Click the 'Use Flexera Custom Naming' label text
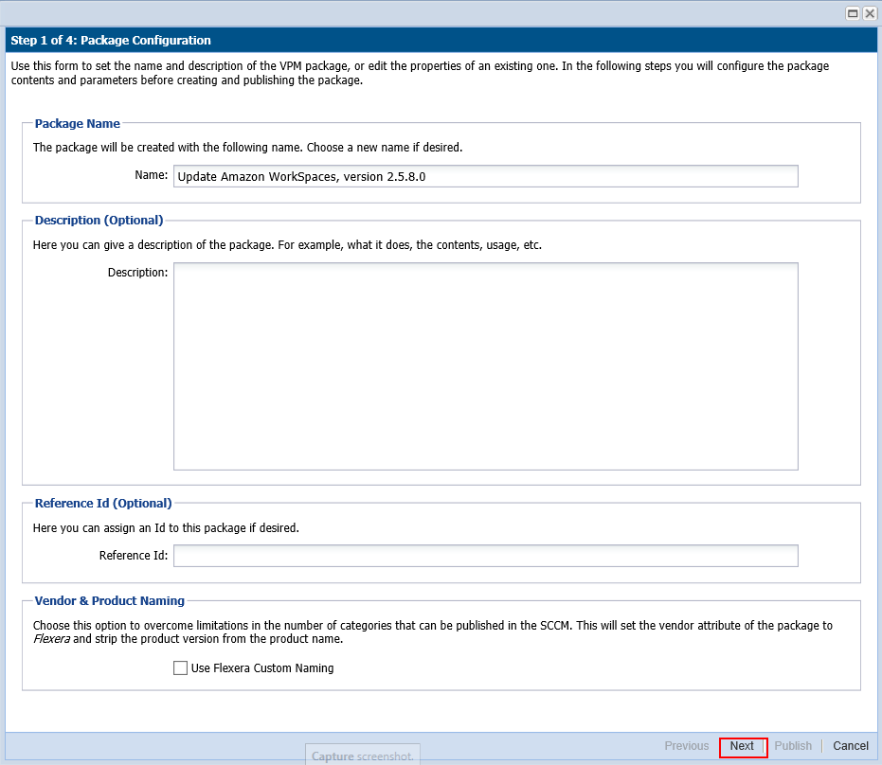This screenshot has height=765, width=882. (x=262, y=668)
